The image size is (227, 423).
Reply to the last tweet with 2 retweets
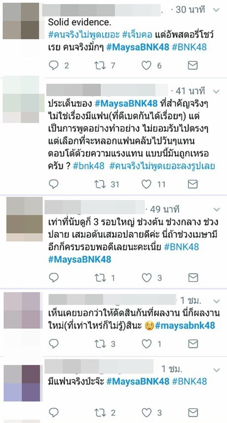pyautogui.click(x=54, y=412)
